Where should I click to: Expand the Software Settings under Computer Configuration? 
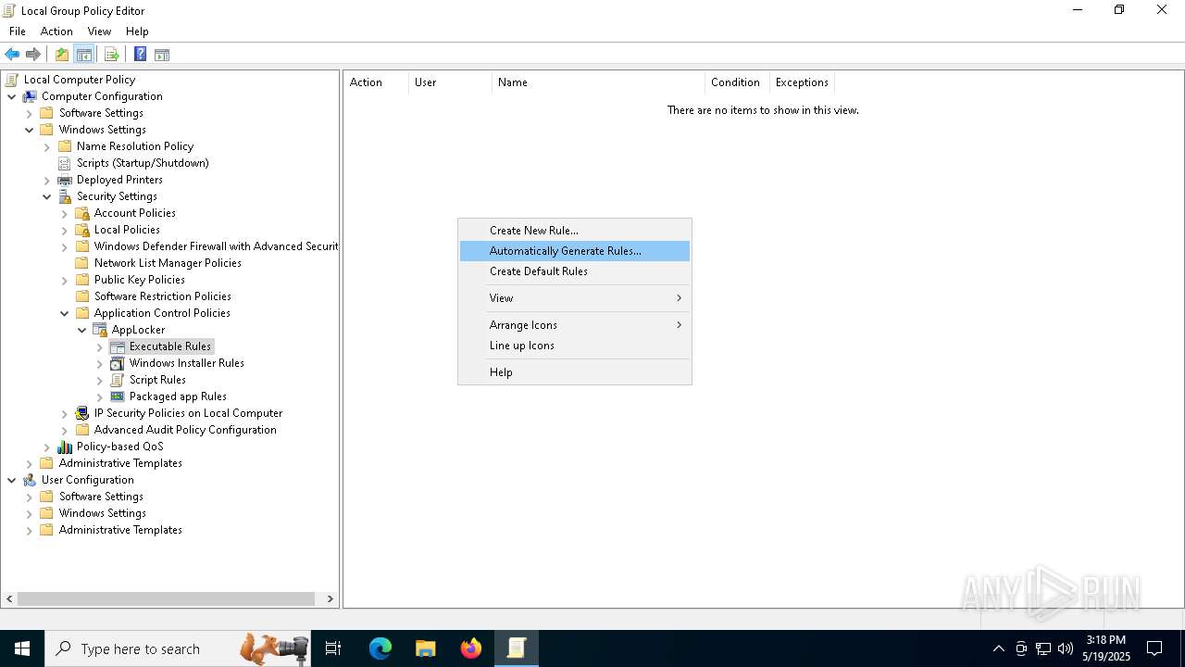[30, 113]
